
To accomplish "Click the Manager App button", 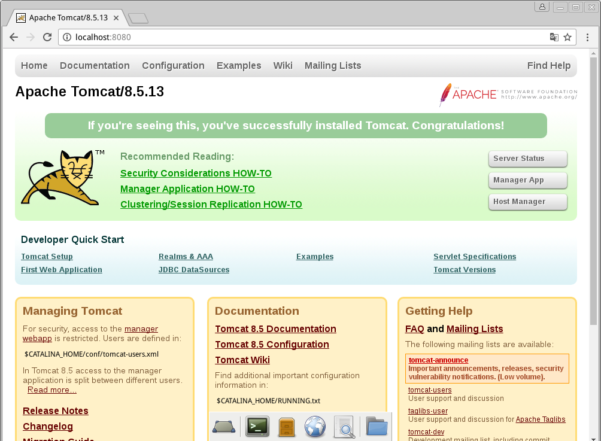I will (x=528, y=180).
